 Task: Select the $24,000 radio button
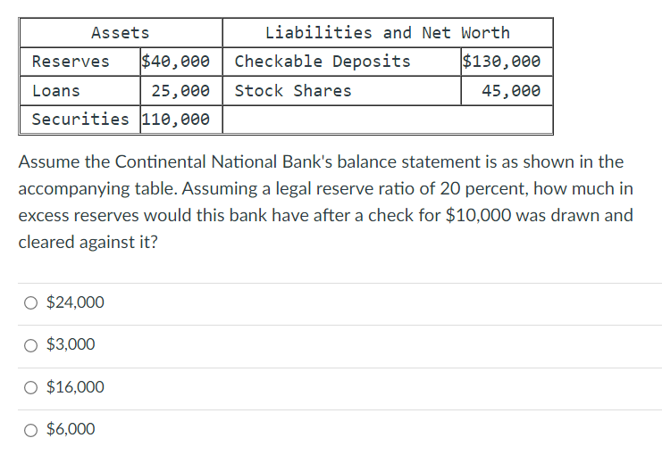[30, 302]
